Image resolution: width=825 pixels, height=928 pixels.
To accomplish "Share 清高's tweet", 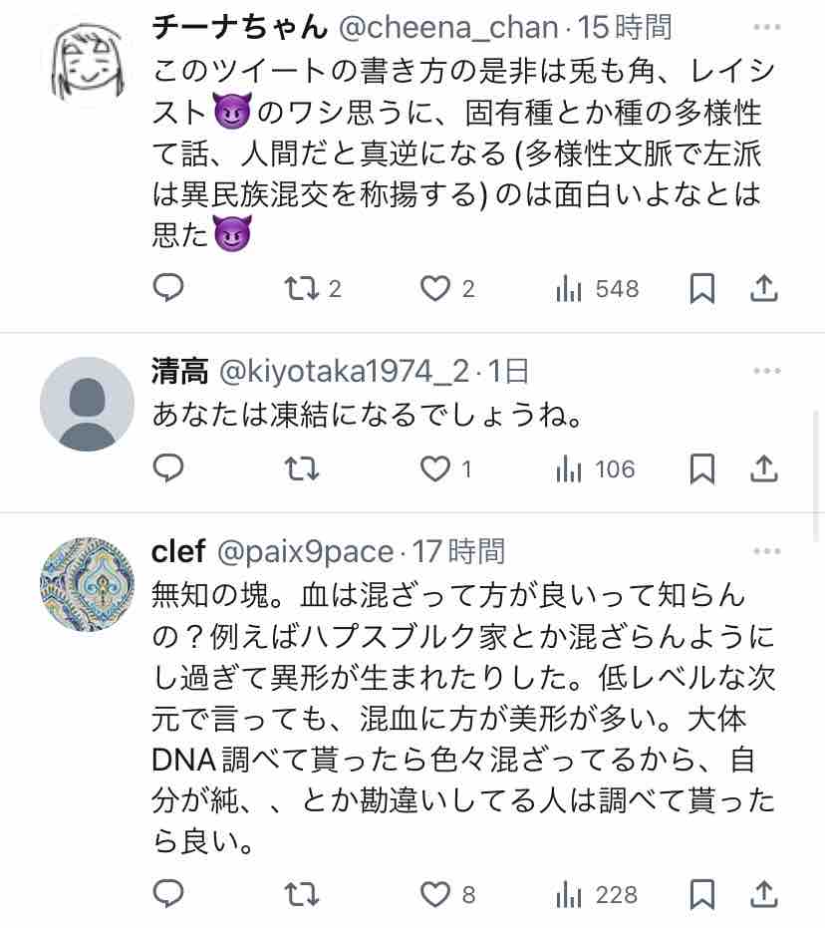I will [763, 468].
